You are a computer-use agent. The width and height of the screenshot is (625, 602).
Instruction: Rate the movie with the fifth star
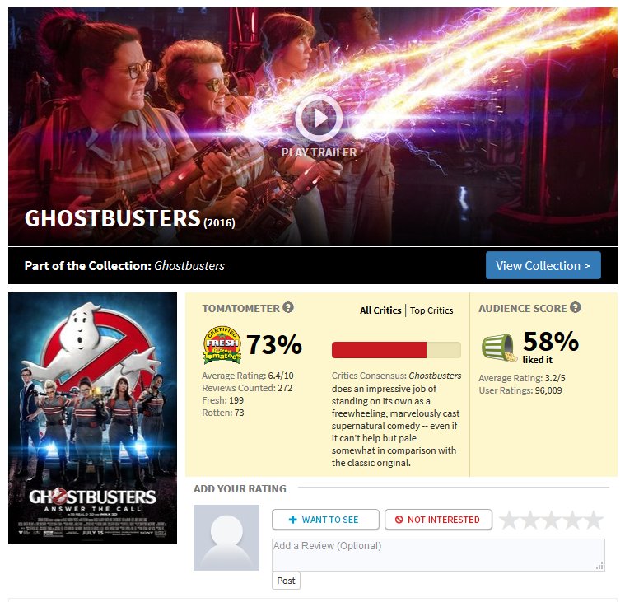tap(594, 520)
